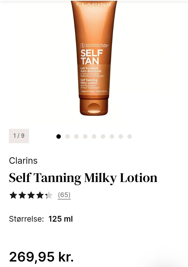
Task: Select the eighth carousel dot
Action: click(121, 136)
